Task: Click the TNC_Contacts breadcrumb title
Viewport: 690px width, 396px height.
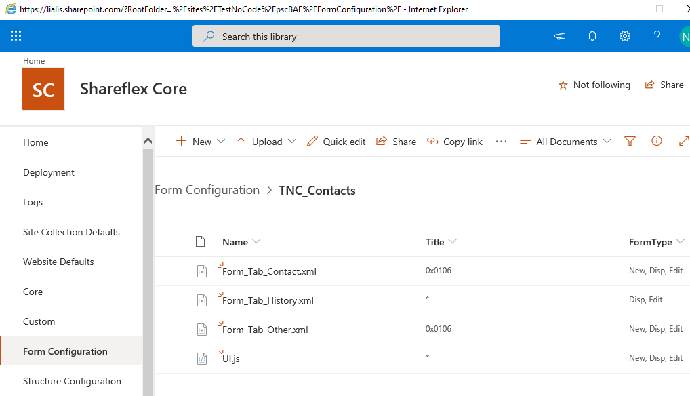Action: tap(317, 190)
